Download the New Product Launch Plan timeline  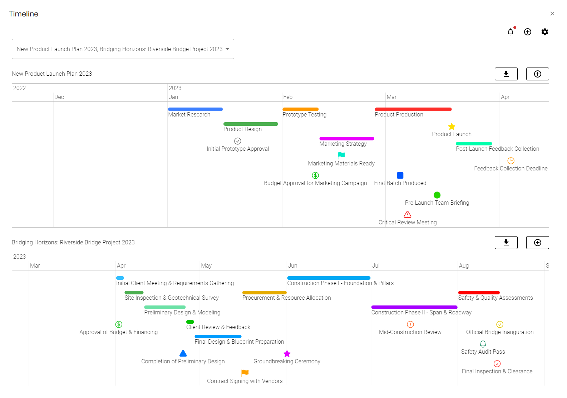(506, 74)
